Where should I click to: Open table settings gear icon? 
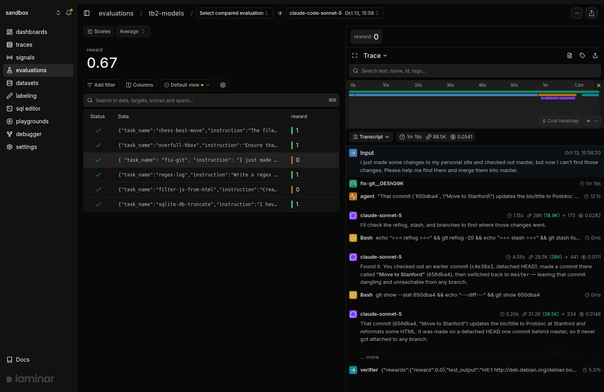point(223,85)
